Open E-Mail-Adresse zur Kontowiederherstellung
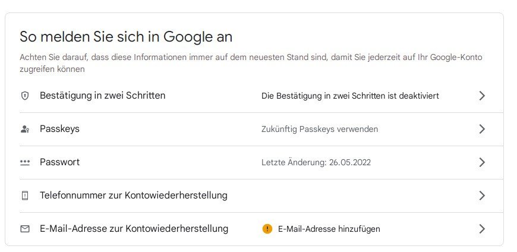The image size is (517, 252). (x=134, y=229)
